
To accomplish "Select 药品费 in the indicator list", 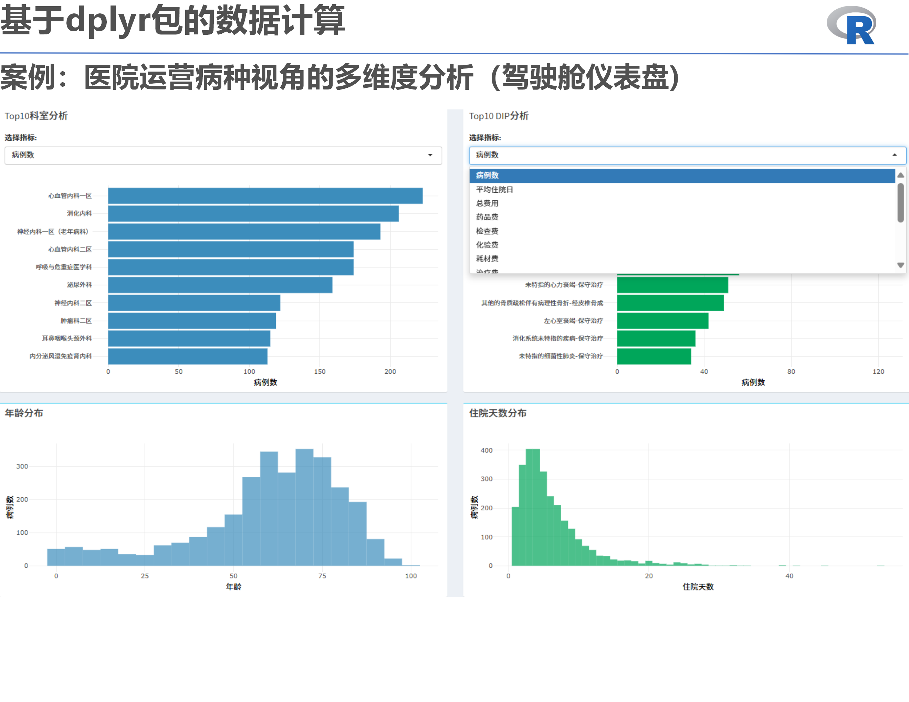I will click(682, 217).
